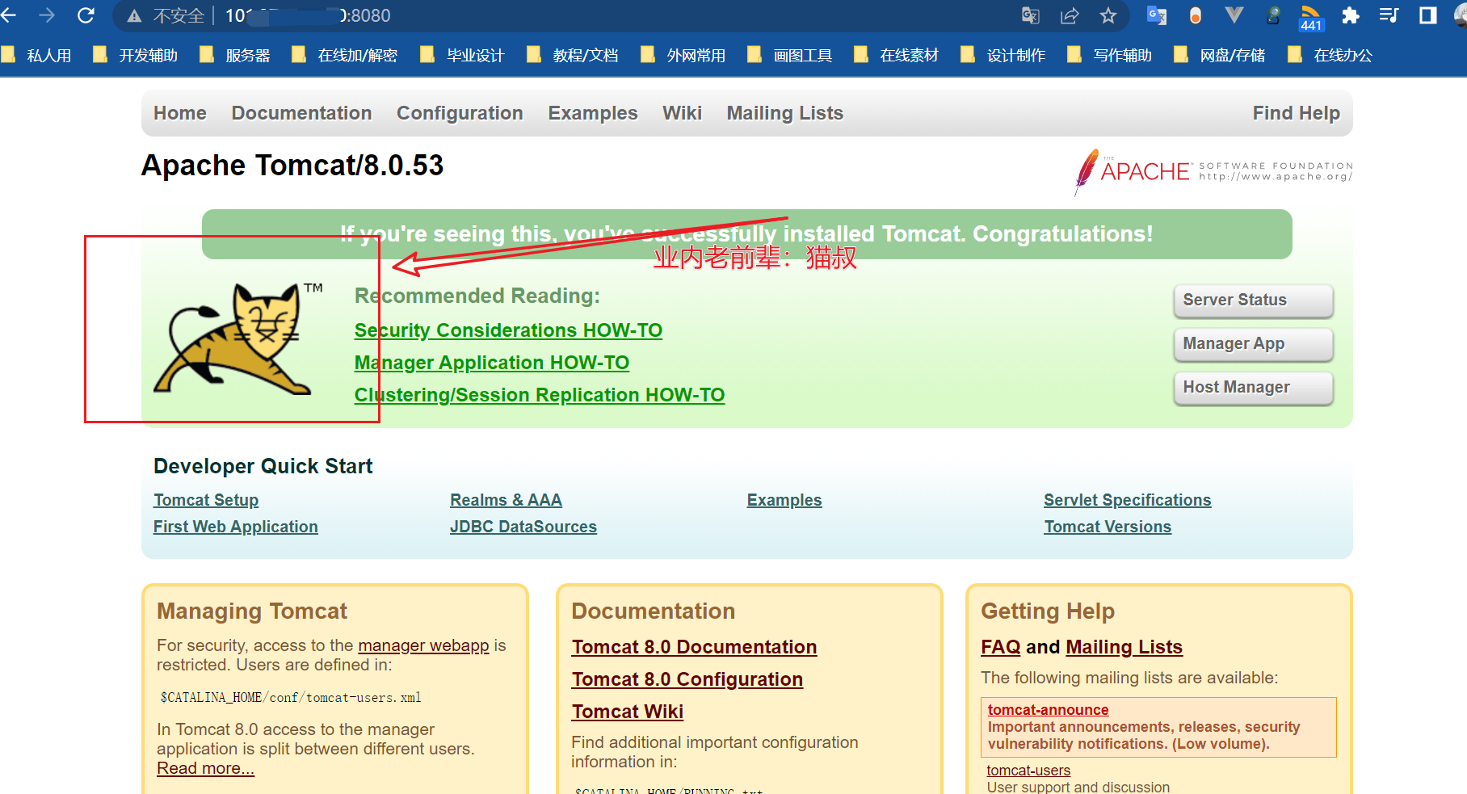Screen dimensions: 1467x794
Task: Open Configuration in the nav bar
Action: pyautogui.click(x=460, y=113)
